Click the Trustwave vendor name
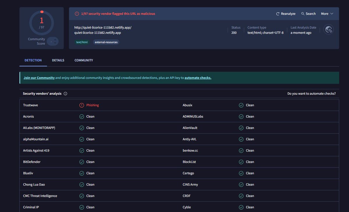This screenshot has height=212, width=349. (31, 105)
